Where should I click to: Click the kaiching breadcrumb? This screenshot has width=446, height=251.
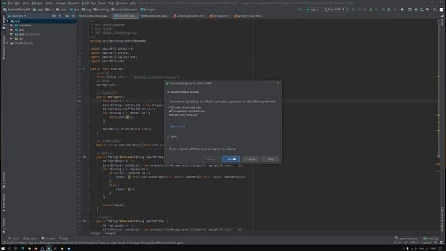(101, 10)
